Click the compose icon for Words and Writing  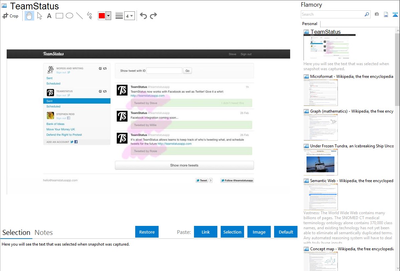pyautogui.click(x=100, y=69)
